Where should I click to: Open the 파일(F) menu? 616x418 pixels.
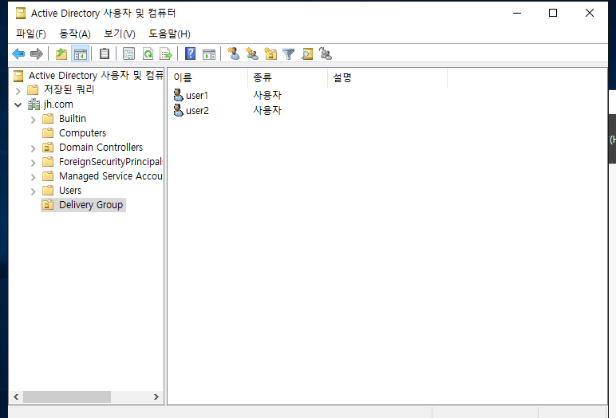click(31, 34)
